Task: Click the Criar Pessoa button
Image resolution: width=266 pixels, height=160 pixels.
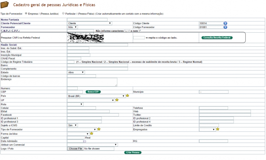Action: pos(133,153)
